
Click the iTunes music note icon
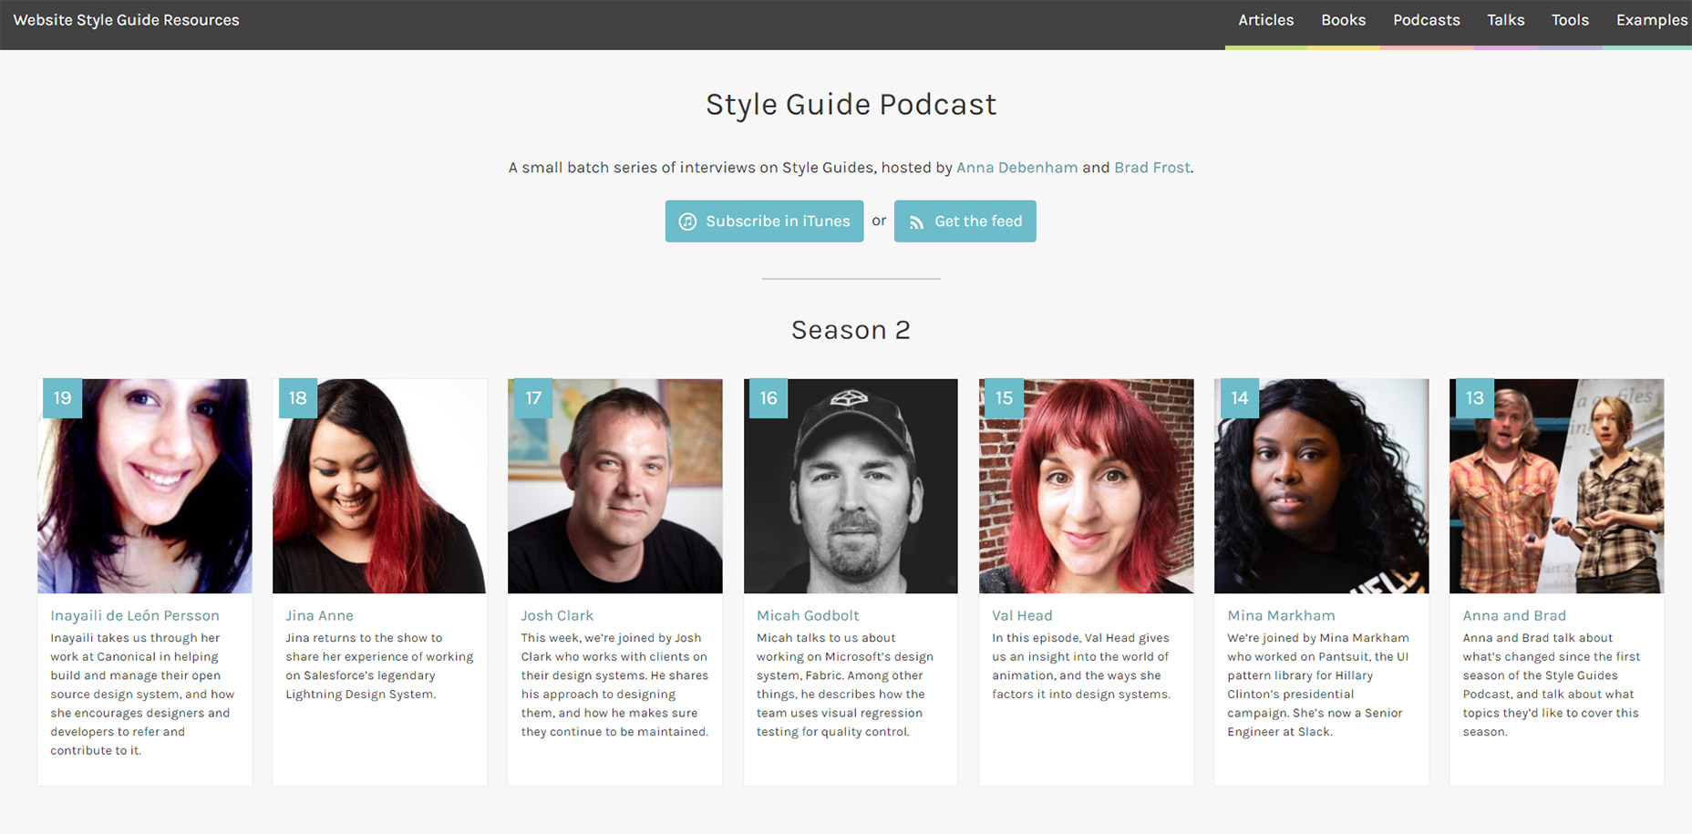coord(688,221)
